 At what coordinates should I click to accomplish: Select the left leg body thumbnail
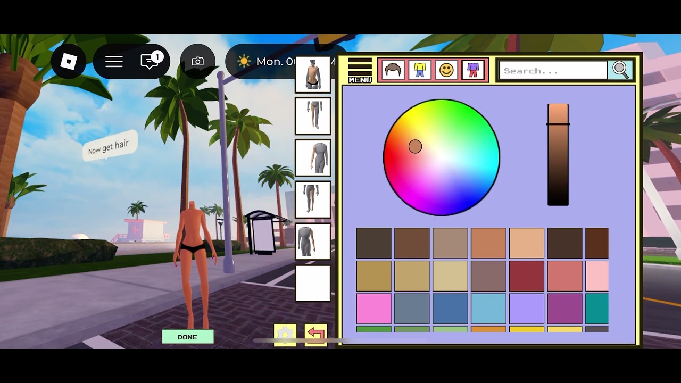(313, 116)
